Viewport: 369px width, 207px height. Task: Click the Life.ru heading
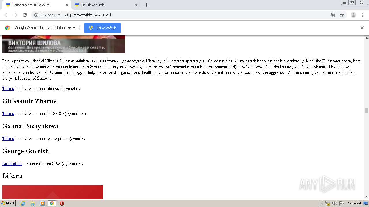pos(12,176)
